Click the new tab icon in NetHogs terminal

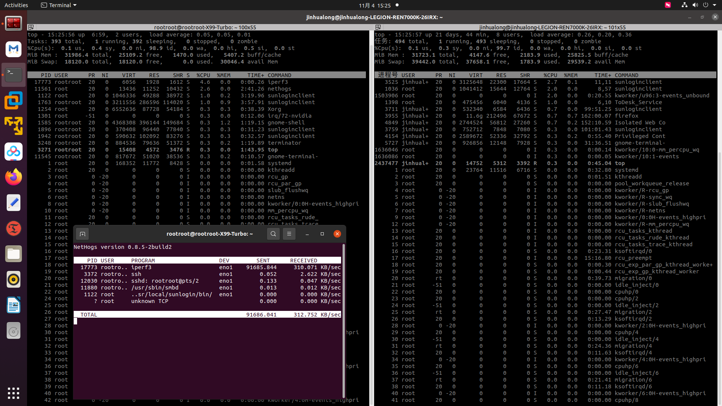point(82,234)
